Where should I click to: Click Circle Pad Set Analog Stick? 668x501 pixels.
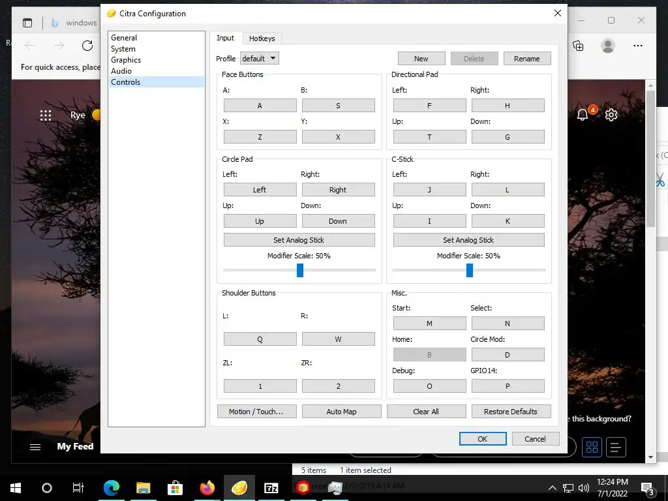pos(299,240)
